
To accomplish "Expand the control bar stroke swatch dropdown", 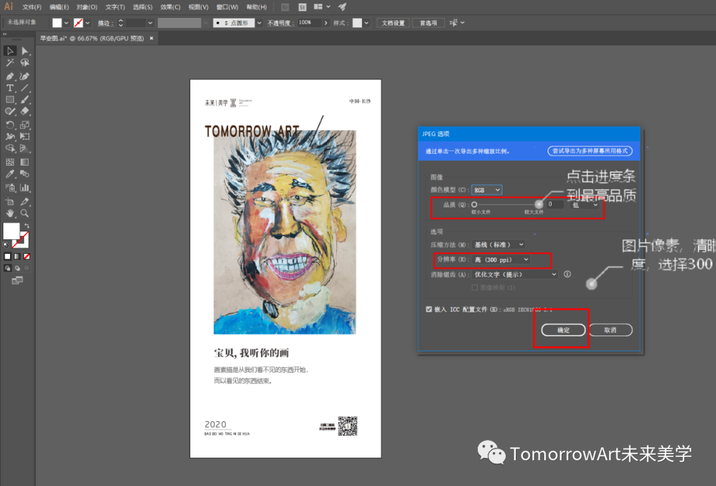I will click(88, 23).
